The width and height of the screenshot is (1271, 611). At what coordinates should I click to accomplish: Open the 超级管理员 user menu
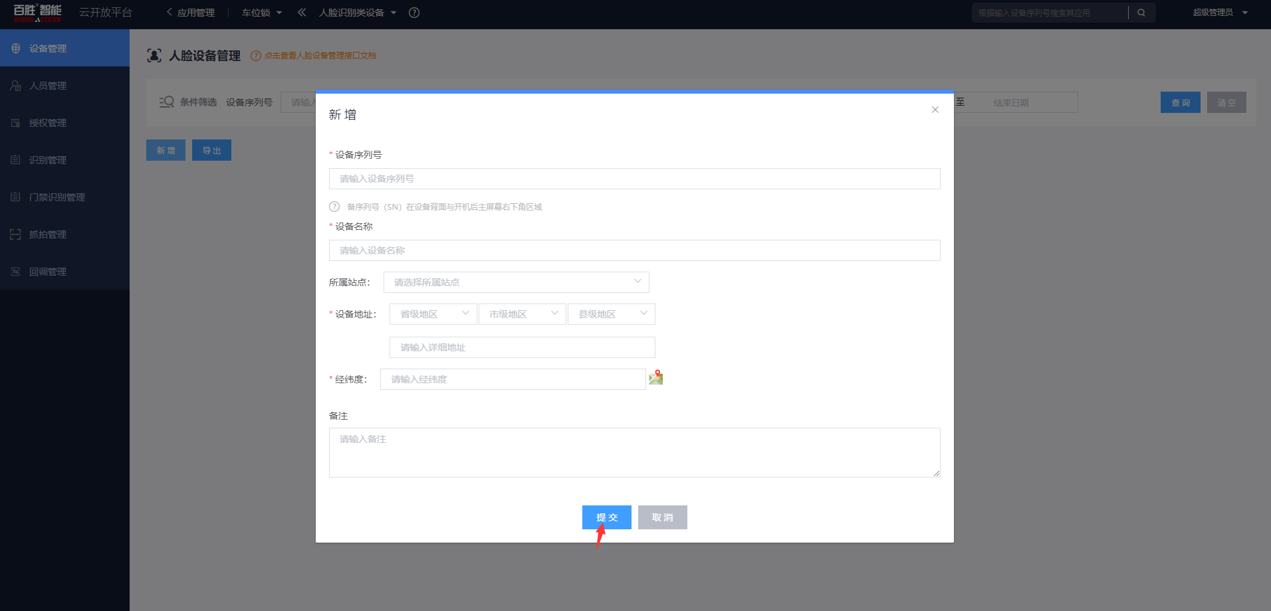coord(1220,13)
